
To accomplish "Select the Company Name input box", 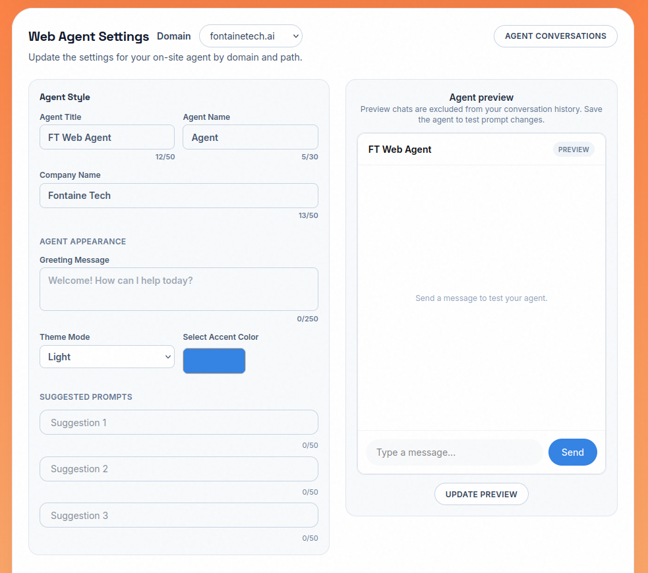I will 179,196.
